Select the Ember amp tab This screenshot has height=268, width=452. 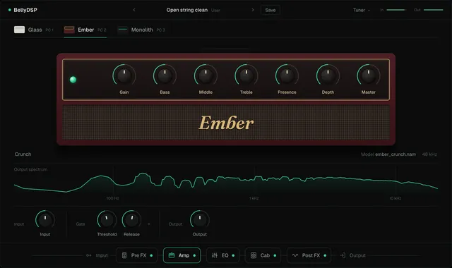85,30
